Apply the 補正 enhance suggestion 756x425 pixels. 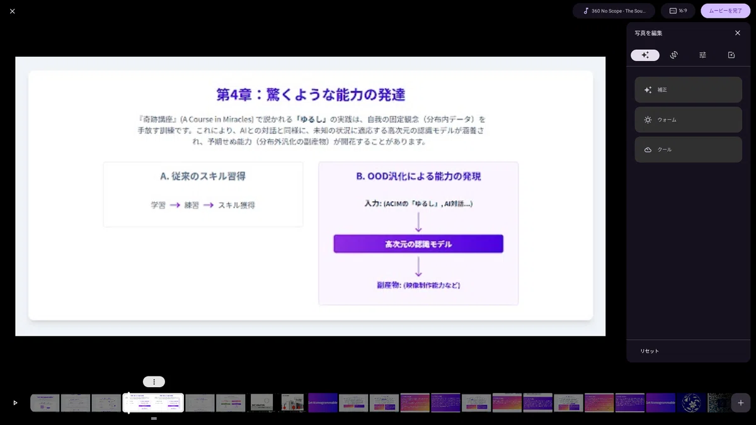pyautogui.click(x=688, y=90)
